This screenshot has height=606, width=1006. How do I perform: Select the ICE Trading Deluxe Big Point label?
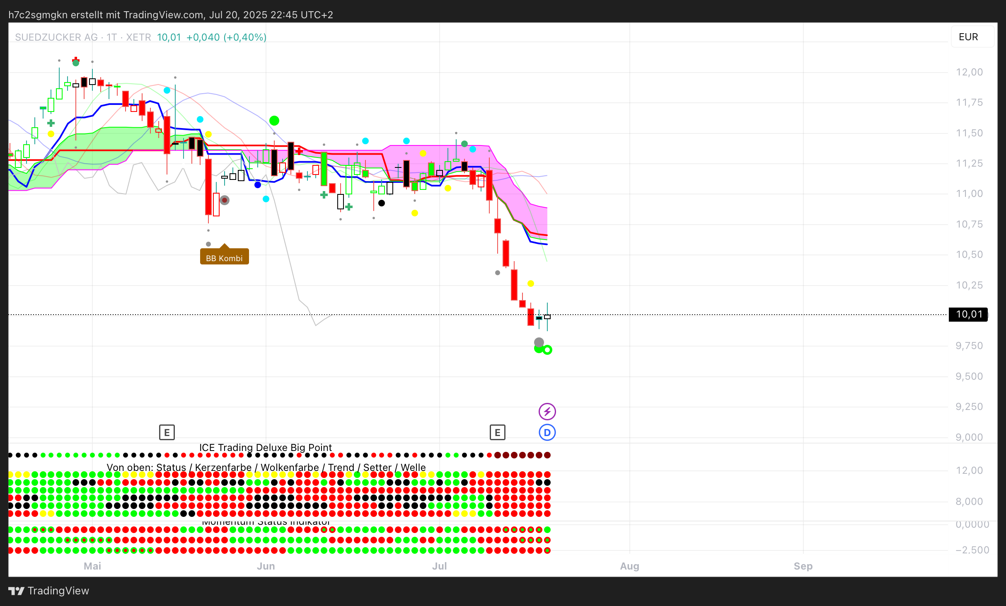pos(265,448)
